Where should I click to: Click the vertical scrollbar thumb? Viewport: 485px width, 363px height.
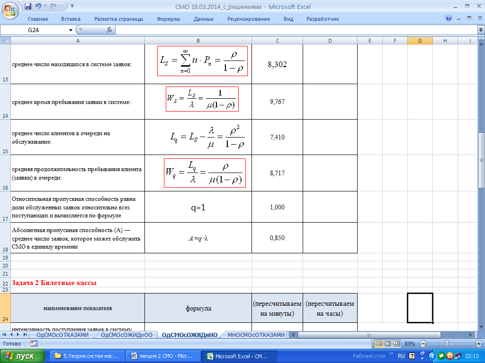[481, 160]
